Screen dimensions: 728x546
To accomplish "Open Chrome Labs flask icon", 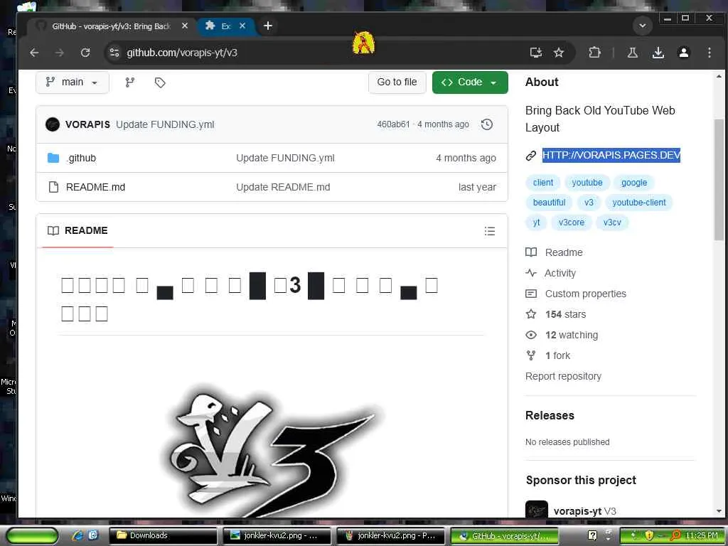I will tap(632, 53).
